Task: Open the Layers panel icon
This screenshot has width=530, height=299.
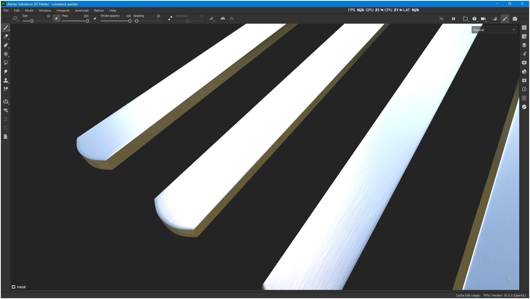Action: [524, 45]
